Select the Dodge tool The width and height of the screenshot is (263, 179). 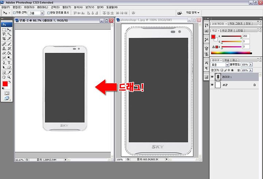point(9,57)
